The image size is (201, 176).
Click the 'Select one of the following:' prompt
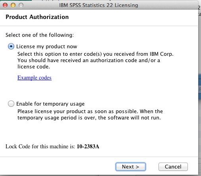click(40, 35)
